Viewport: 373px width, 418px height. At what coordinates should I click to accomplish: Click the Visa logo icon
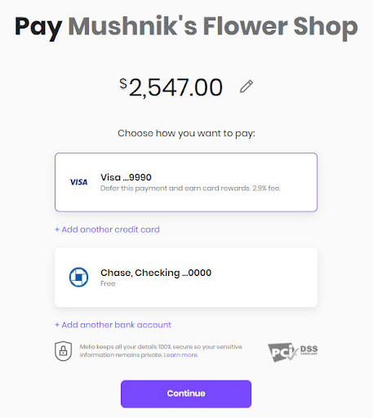pos(78,182)
